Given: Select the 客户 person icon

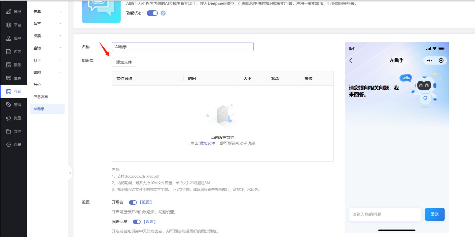Looking at the screenshot, I should [x=9, y=39].
